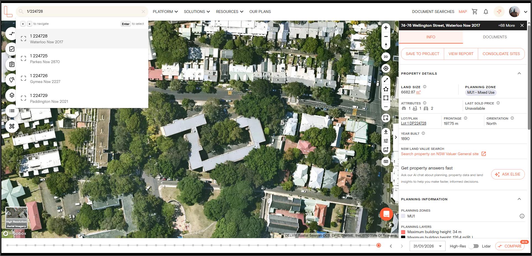The width and height of the screenshot is (532, 256).
Task: Toggle the High-Res / Lidar switch
Action: click(x=473, y=246)
